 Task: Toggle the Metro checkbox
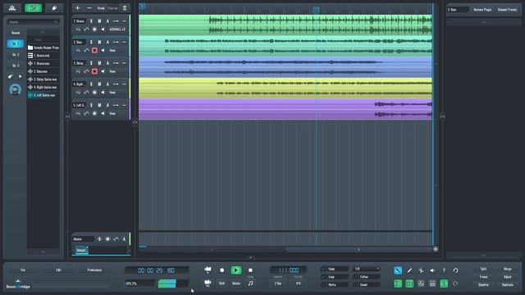click(x=323, y=285)
